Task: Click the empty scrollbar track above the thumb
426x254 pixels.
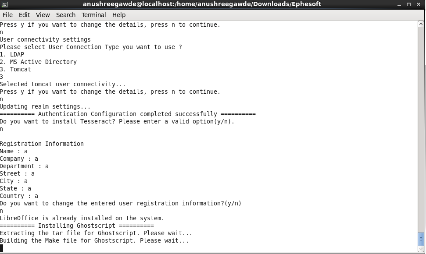Action: [x=421, y=130]
